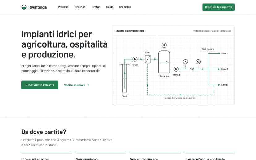Click the Rivafonda brand name
Screen dimensions: 256x160
37,7
